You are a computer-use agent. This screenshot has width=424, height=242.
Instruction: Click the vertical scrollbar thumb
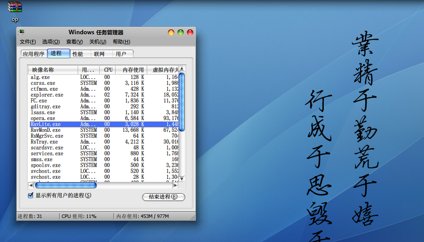(x=182, y=102)
